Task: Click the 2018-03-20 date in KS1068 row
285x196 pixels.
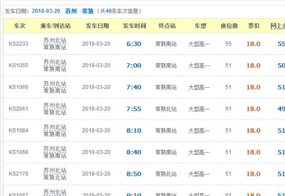Action: 96,152
